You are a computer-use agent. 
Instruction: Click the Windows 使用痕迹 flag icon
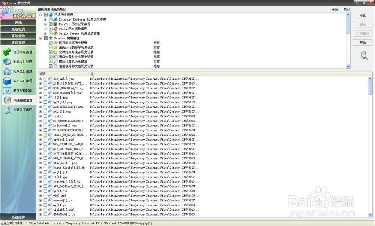(x=51, y=38)
